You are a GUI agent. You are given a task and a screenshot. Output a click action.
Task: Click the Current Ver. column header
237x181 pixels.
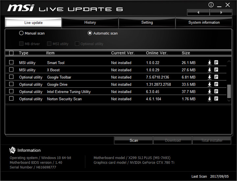(123, 53)
